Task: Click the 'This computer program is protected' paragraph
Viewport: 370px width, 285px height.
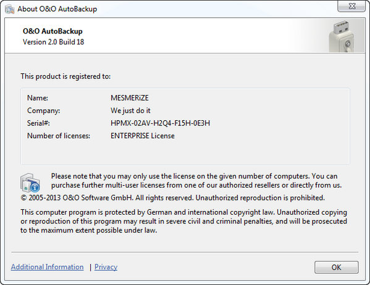Action: [183, 221]
